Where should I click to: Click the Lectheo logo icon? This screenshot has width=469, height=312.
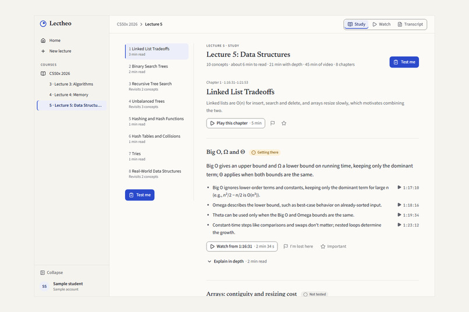pos(43,24)
